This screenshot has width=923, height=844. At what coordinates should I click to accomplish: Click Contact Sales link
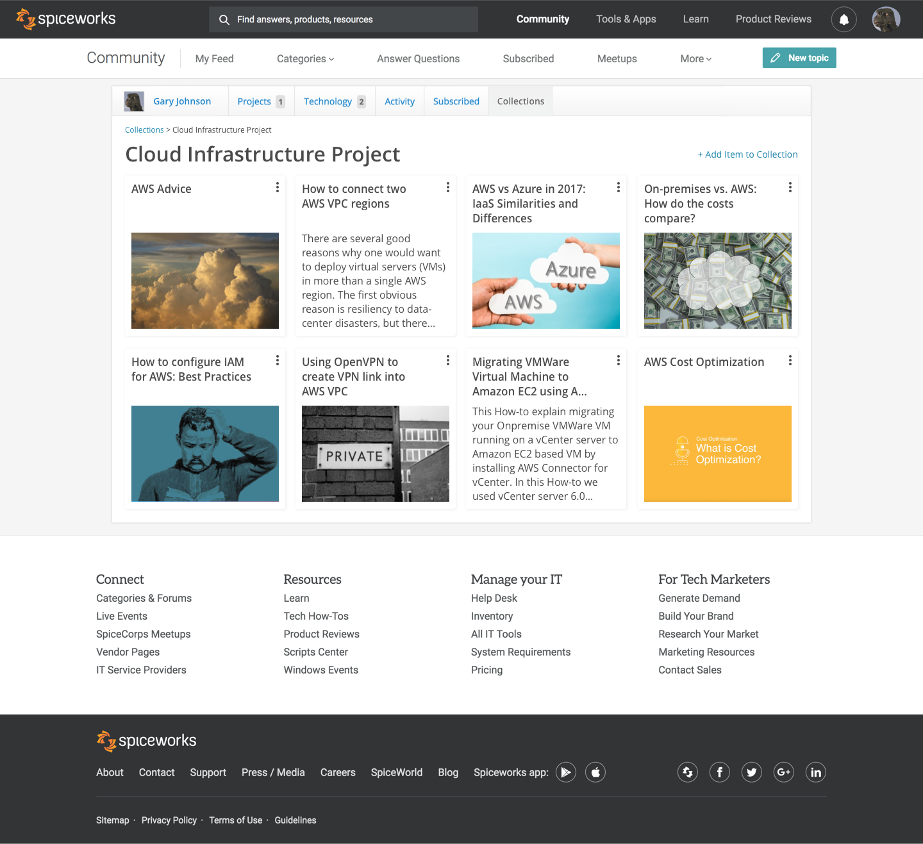pyautogui.click(x=690, y=670)
